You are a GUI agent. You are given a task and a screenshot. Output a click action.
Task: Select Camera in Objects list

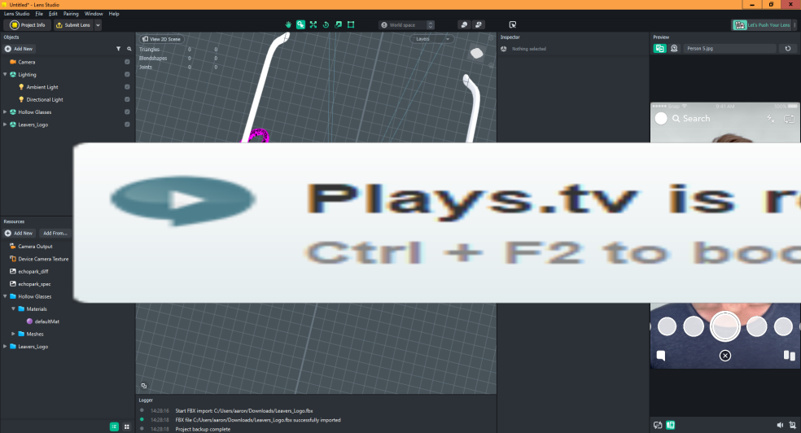27,62
